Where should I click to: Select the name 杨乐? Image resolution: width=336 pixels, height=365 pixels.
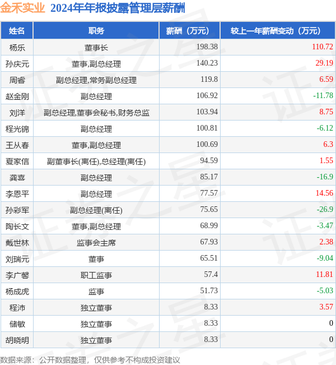(17, 48)
